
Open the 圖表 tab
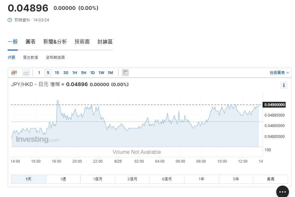click(31, 42)
